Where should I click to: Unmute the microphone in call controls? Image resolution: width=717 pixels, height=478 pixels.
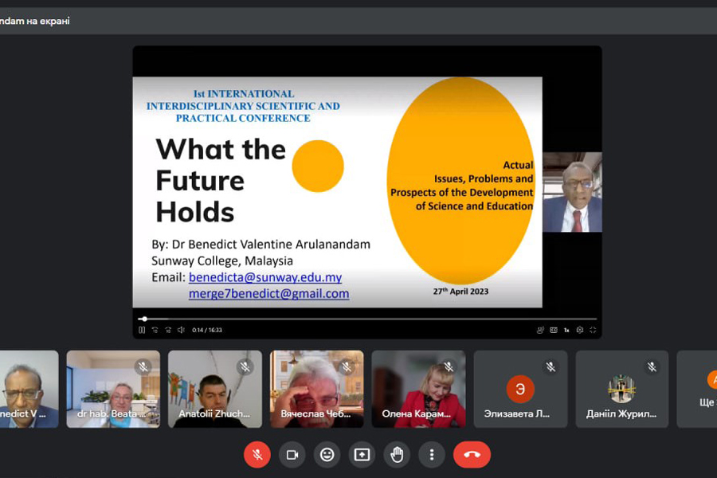tap(257, 455)
